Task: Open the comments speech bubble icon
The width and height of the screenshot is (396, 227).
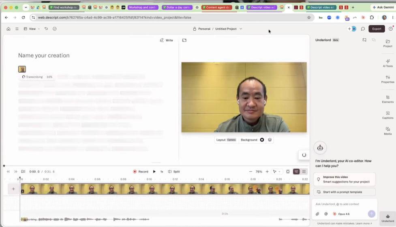Action: point(363,29)
